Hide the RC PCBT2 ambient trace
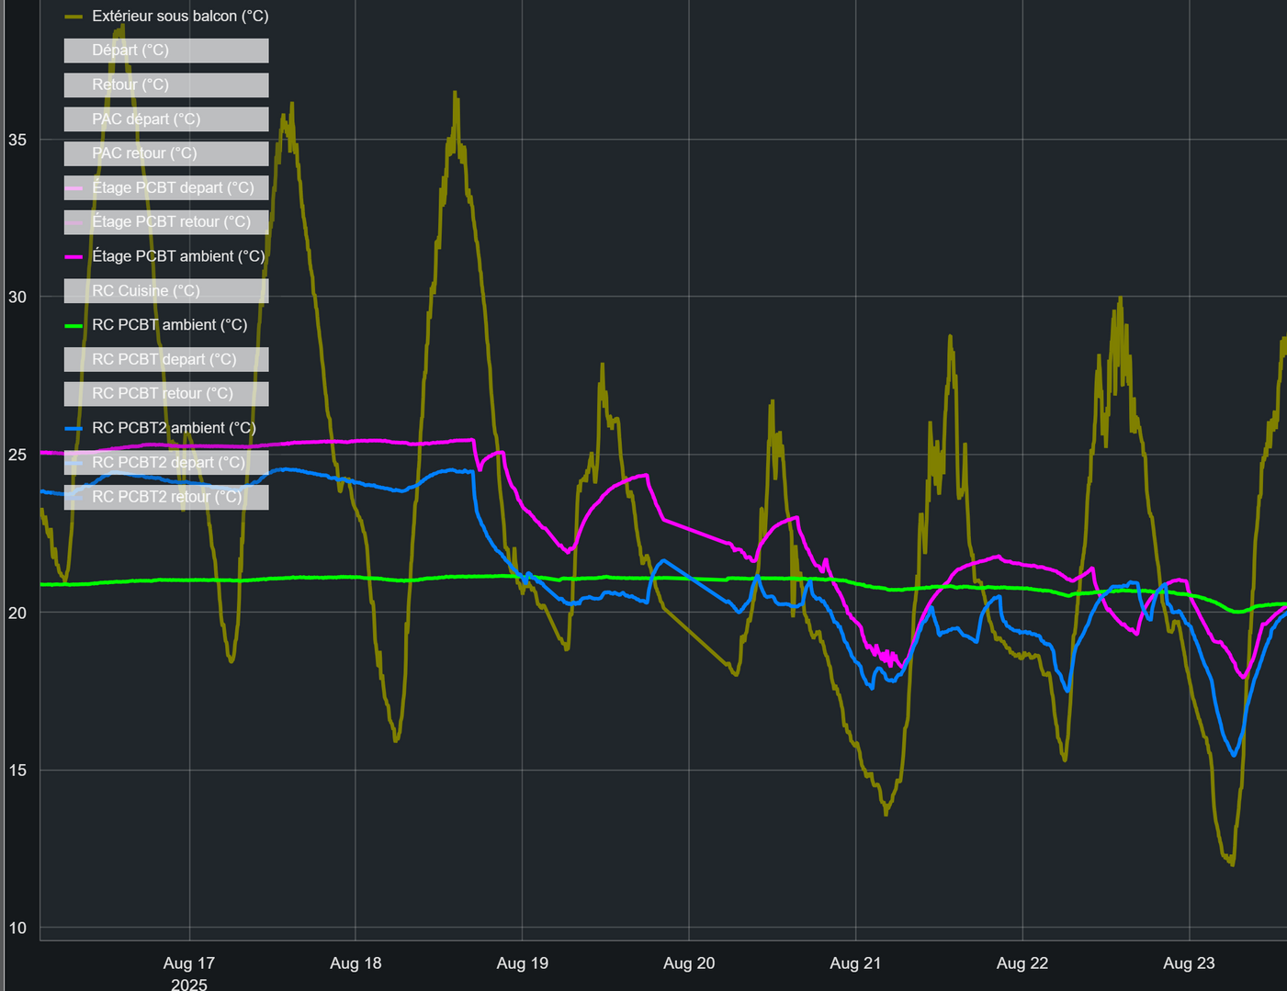This screenshot has height=991, width=1287. [x=174, y=428]
